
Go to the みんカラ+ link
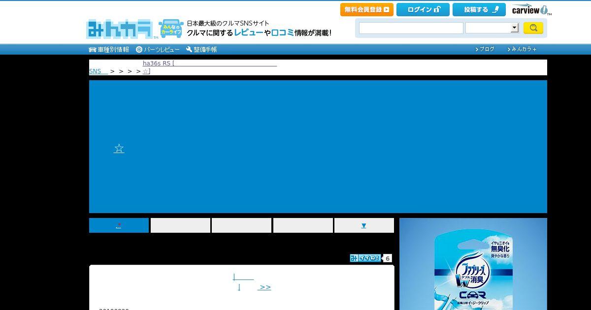click(x=522, y=49)
